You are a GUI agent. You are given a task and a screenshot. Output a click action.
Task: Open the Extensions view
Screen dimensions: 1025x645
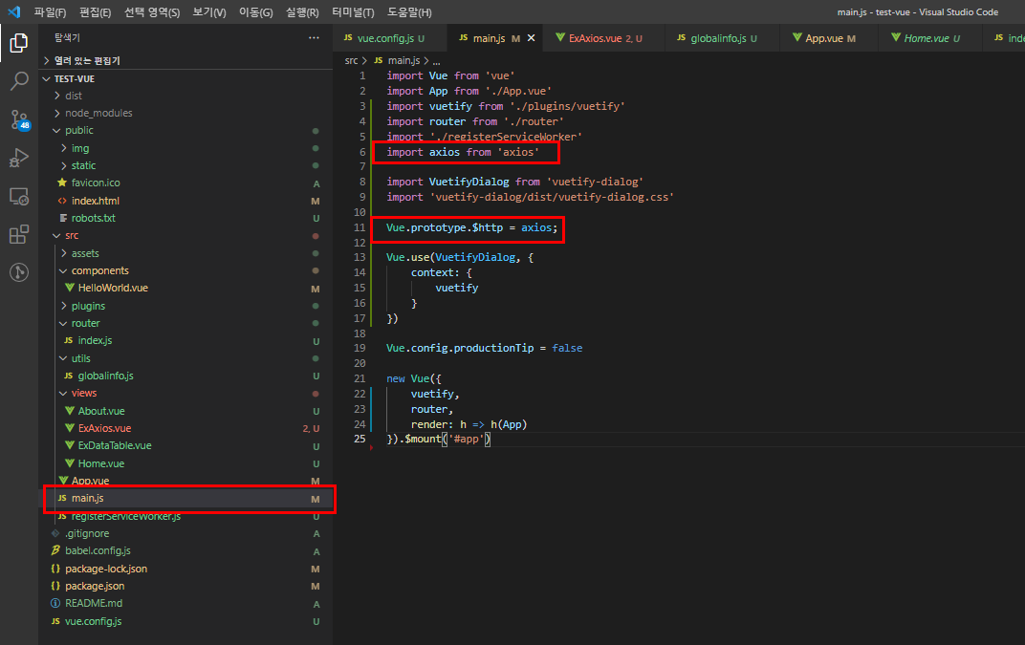pyautogui.click(x=19, y=234)
